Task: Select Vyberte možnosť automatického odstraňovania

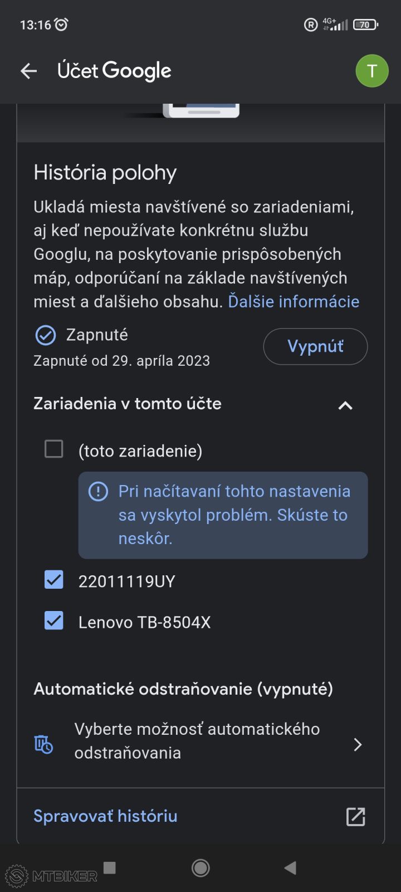Action: (197, 741)
